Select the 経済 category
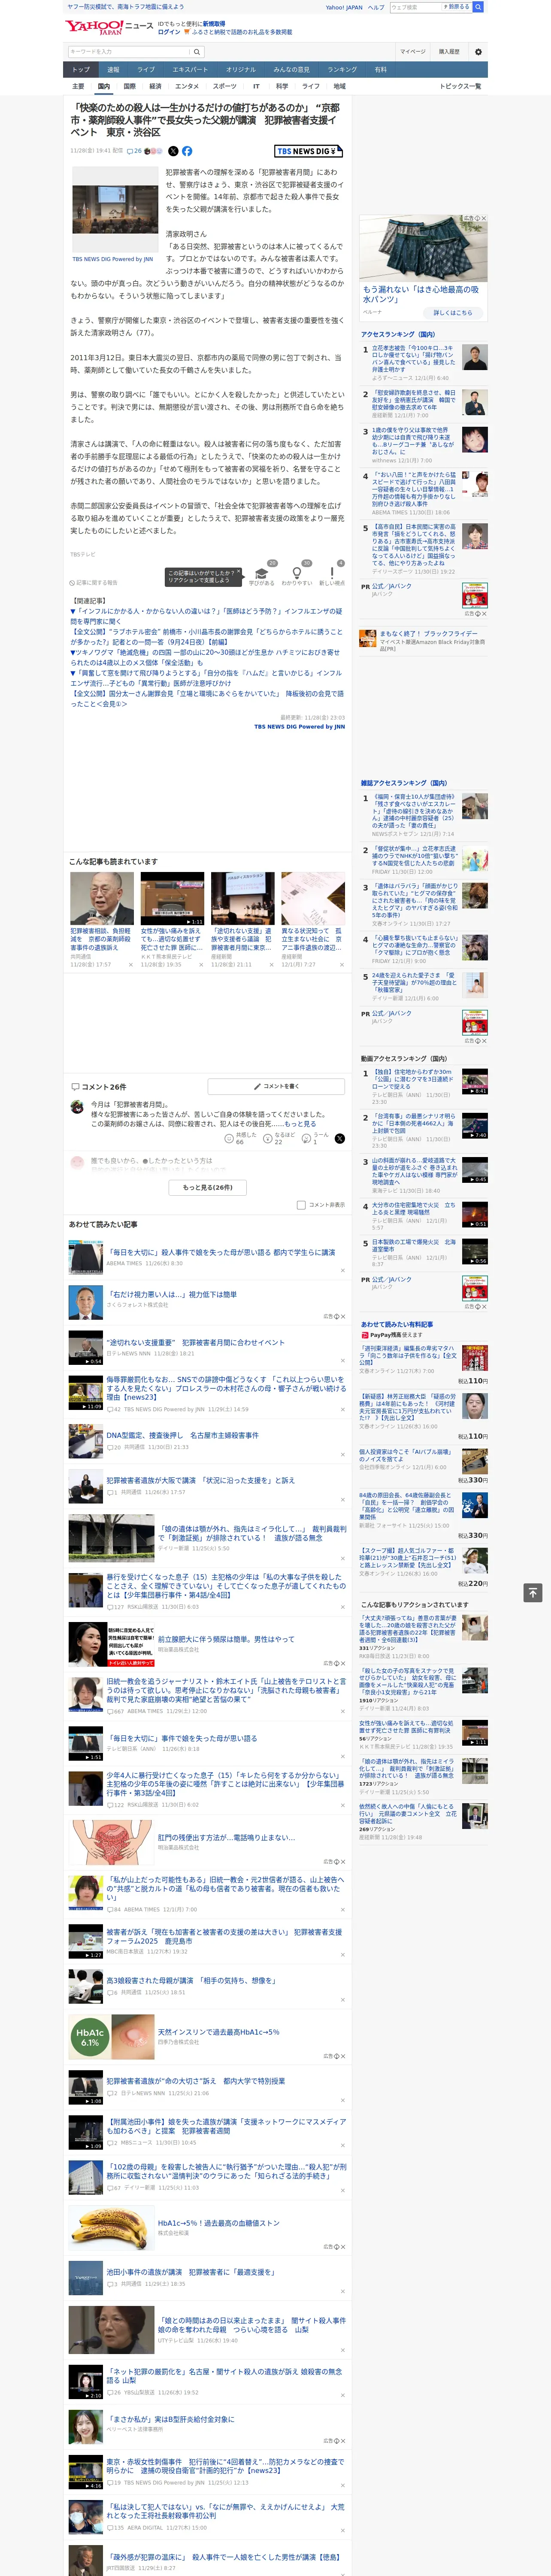 coord(155,86)
